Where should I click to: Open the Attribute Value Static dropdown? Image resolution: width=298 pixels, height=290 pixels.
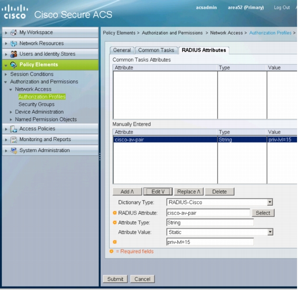tap(270, 232)
